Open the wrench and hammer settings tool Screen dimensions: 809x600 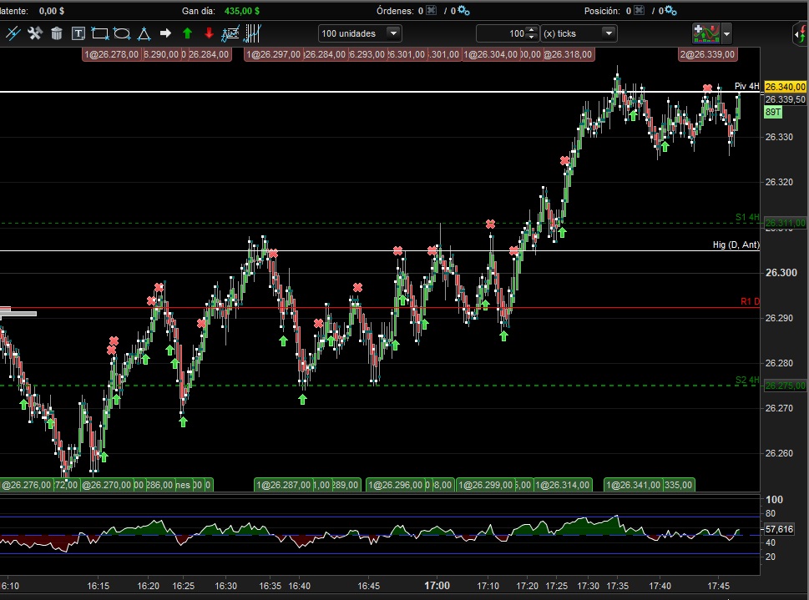coord(35,33)
